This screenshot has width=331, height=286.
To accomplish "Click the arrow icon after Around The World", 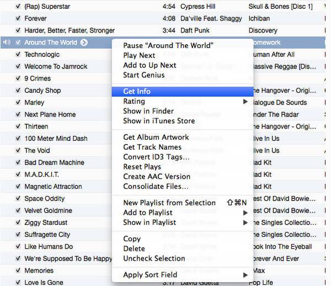I will pos(84,43).
